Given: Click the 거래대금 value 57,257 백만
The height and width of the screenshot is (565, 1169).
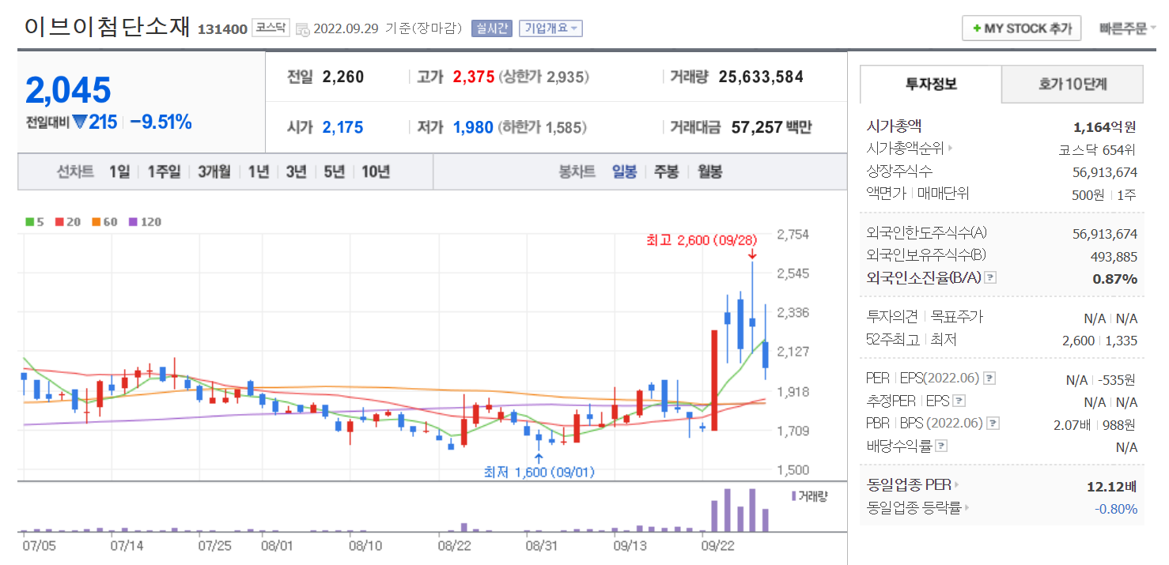Looking at the screenshot, I should 771,127.
